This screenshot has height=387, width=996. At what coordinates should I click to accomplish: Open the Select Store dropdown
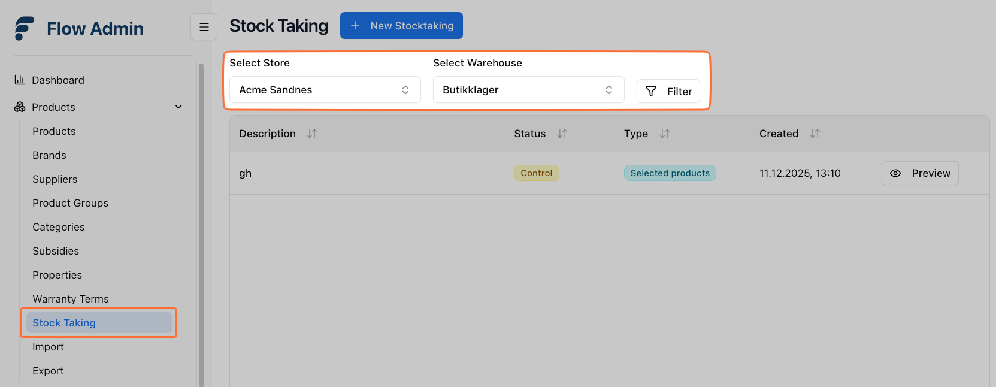325,90
